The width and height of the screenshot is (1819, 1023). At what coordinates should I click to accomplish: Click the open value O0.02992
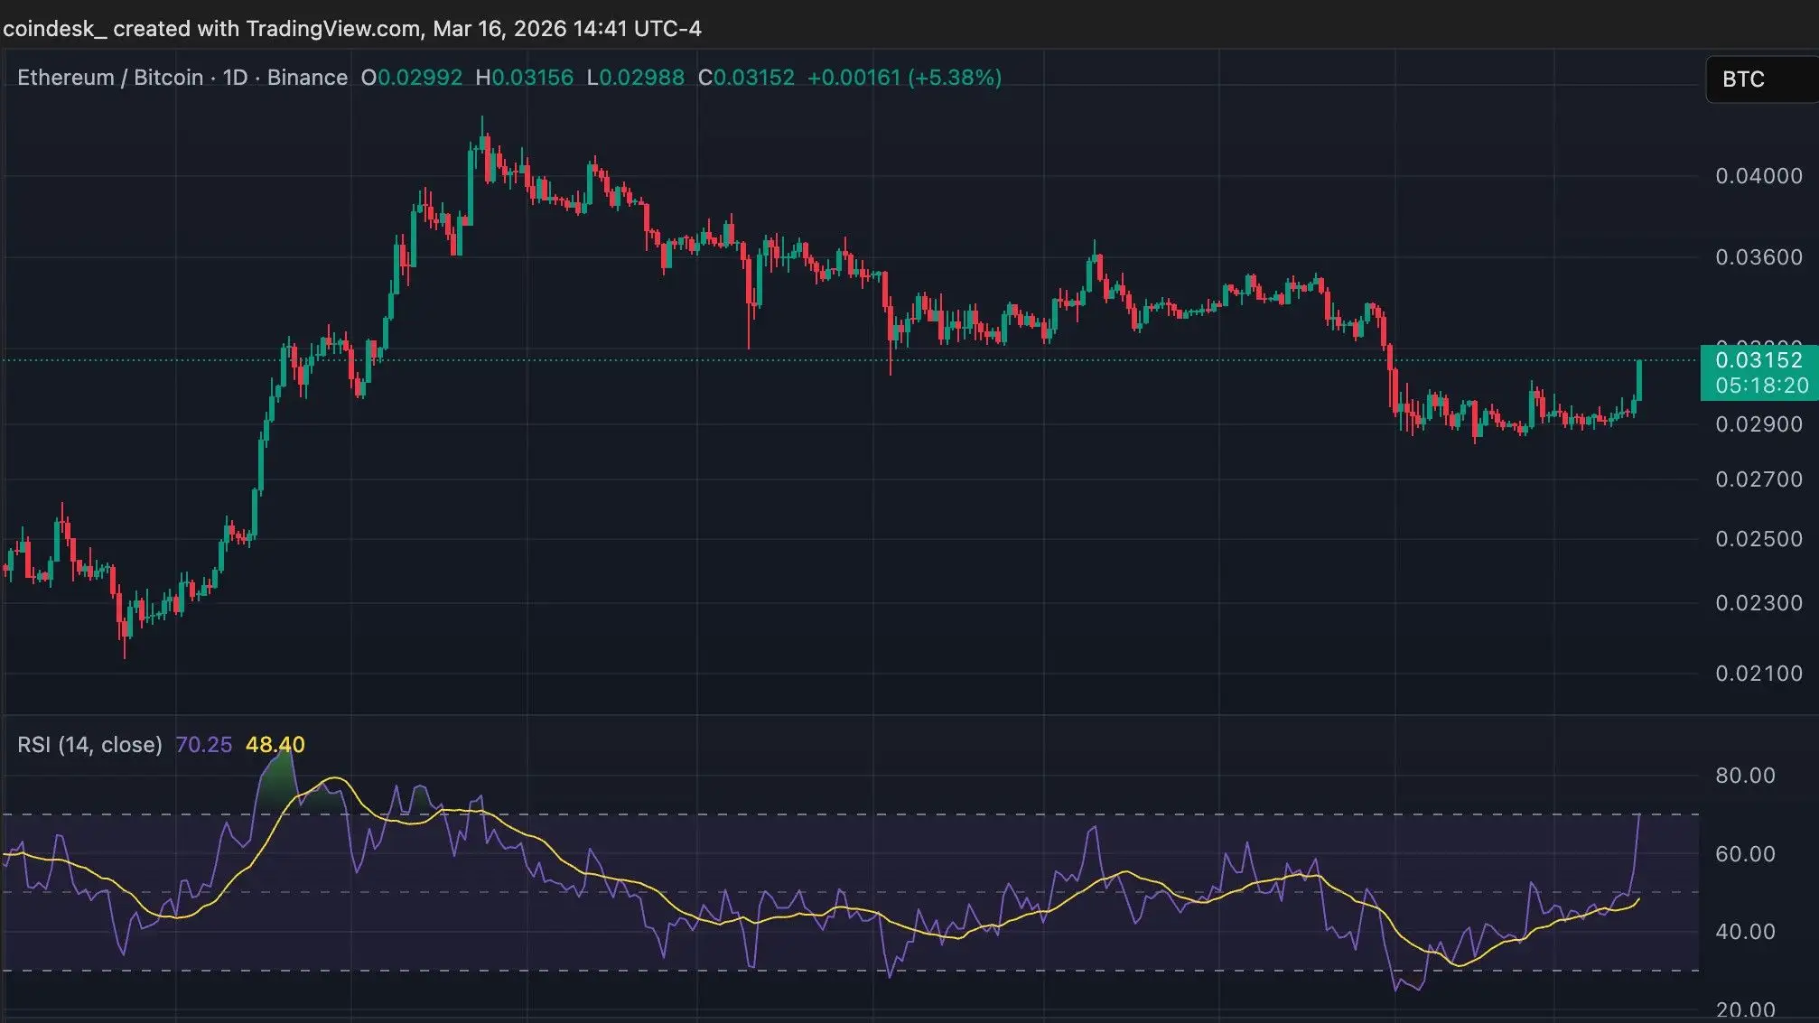[x=411, y=78]
